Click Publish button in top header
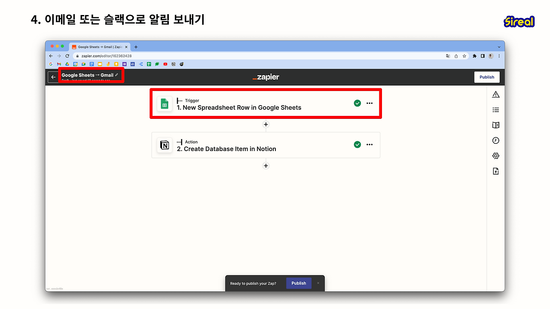550x309 pixels. (x=487, y=77)
